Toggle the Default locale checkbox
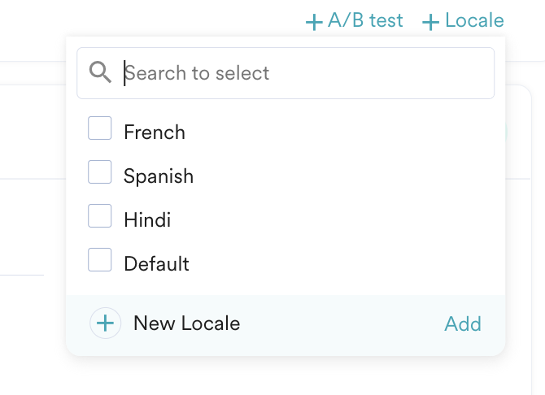The height and width of the screenshot is (395, 545). click(x=100, y=260)
